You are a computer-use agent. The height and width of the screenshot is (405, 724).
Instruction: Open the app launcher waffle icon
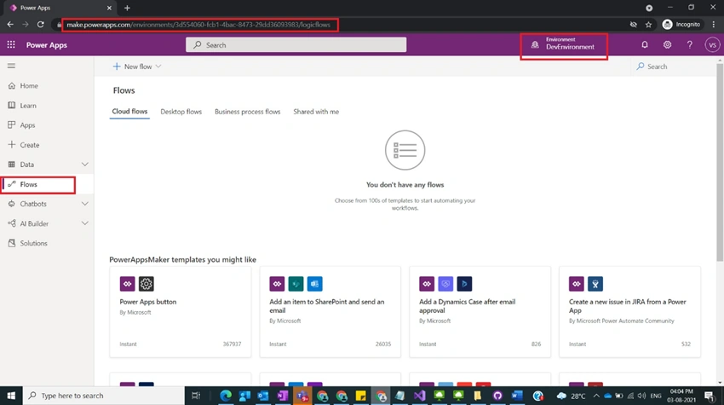click(11, 45)
